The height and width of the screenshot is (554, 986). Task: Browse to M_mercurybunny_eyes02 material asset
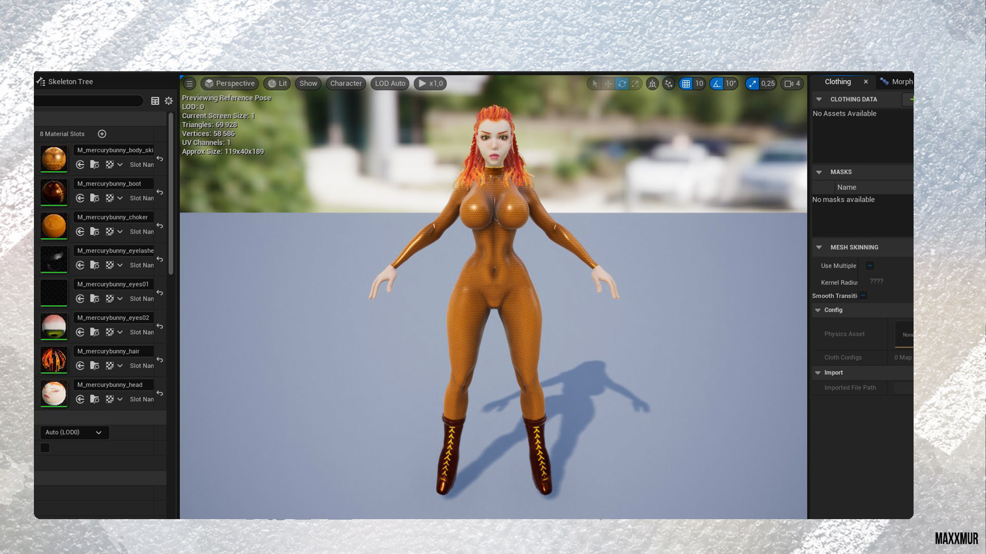[x=94, y=332]
